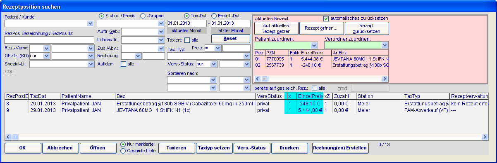Click the PatientName column header

(88, 96)
